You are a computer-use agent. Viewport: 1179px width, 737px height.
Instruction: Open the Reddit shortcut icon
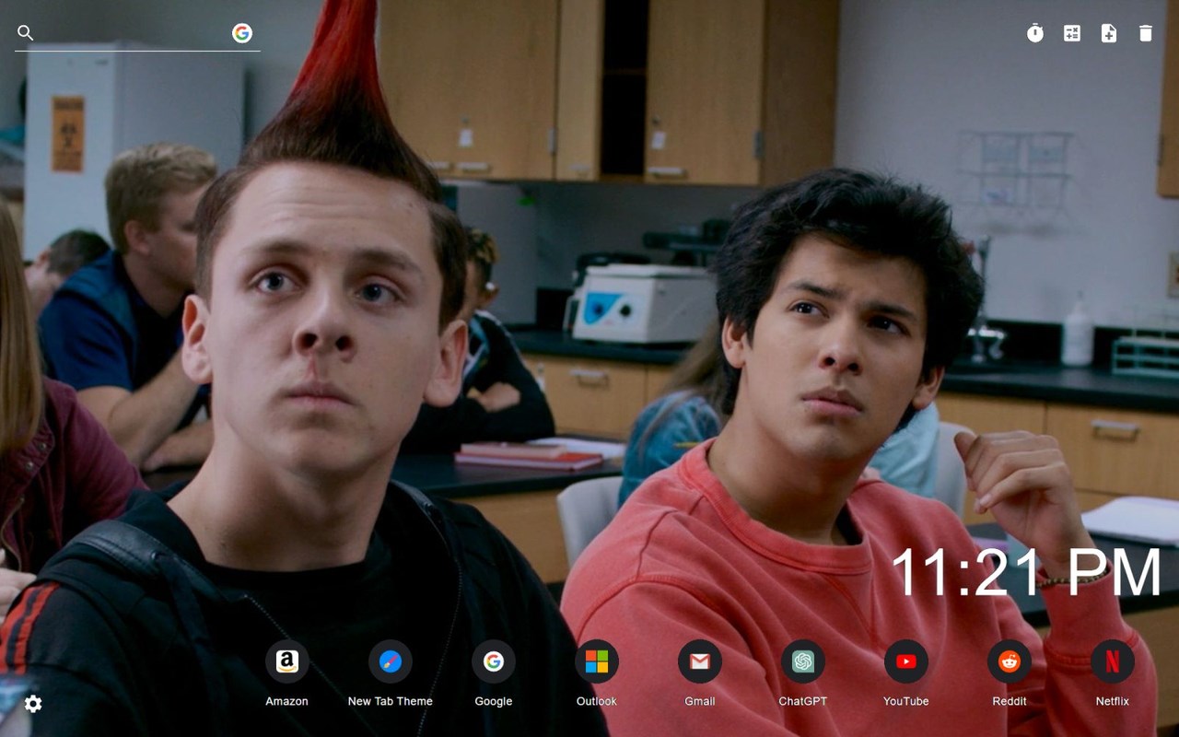[x=1009, y=661]
